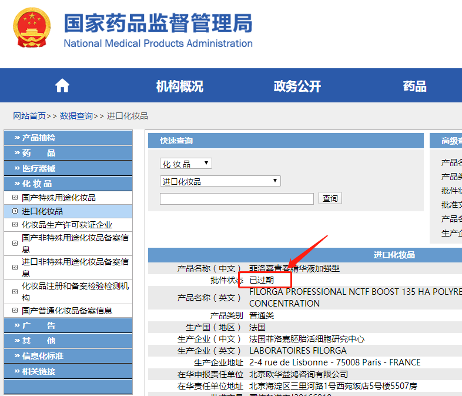Expand the 其 他 sidebar section
This screenshot has width=462, height=396.
(x=68, y=341)
